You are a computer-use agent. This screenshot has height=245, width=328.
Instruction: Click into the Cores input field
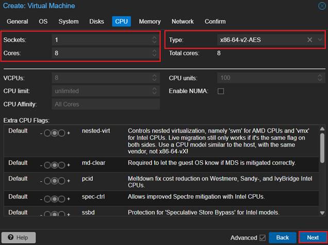[101, 53]
